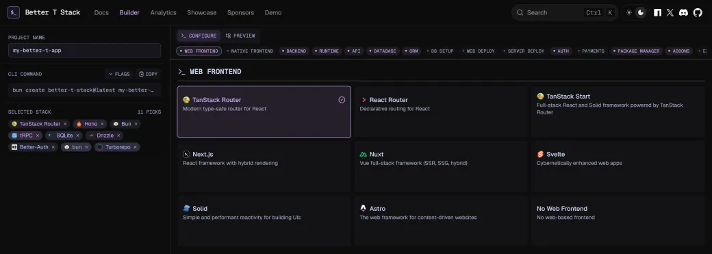
Task: Select the Solid framework card
Action: [264, 220]
